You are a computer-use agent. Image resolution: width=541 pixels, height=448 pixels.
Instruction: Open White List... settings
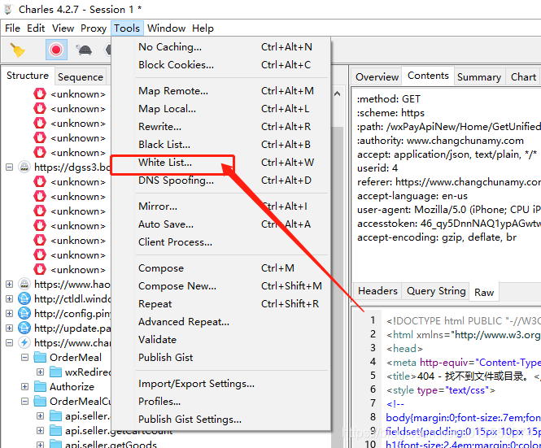point(220,163)
